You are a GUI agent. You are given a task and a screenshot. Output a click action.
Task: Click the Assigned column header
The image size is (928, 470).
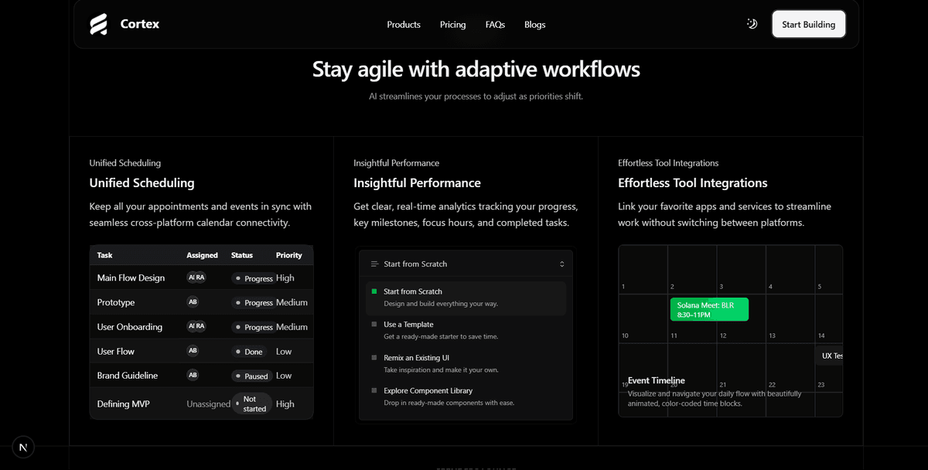point(202,255)
